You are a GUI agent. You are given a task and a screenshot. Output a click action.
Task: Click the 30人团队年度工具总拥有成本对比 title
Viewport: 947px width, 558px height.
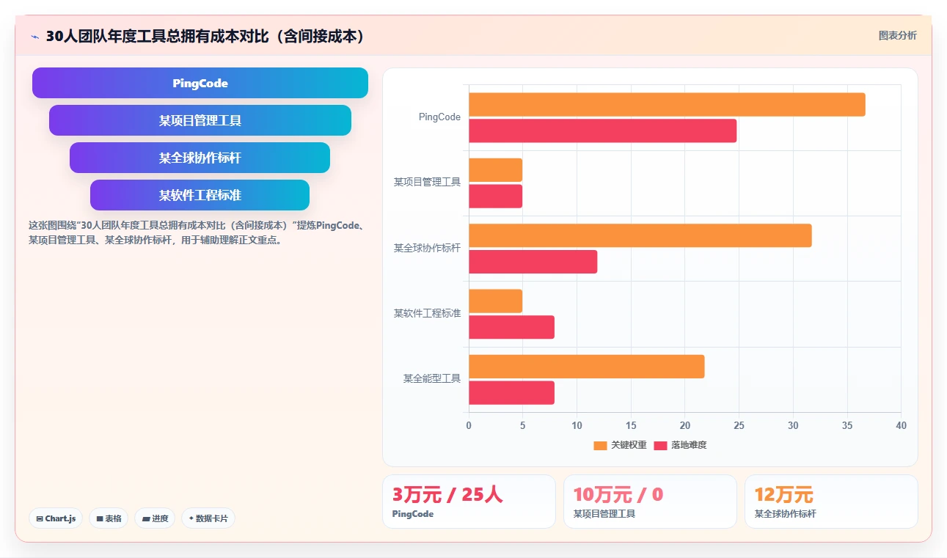[x=205, y=36]
